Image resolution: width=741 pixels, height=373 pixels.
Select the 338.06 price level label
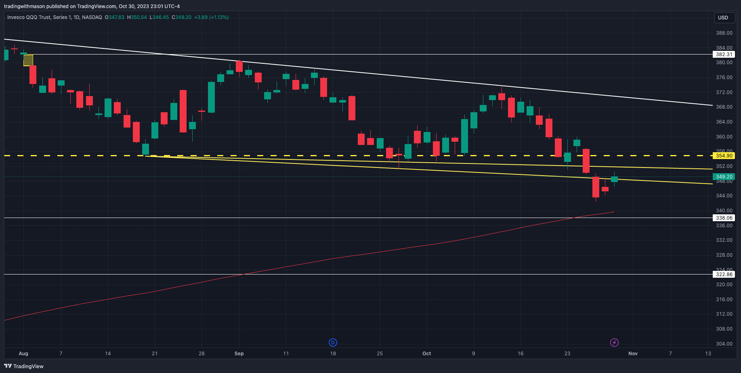[x=724, y=218]
